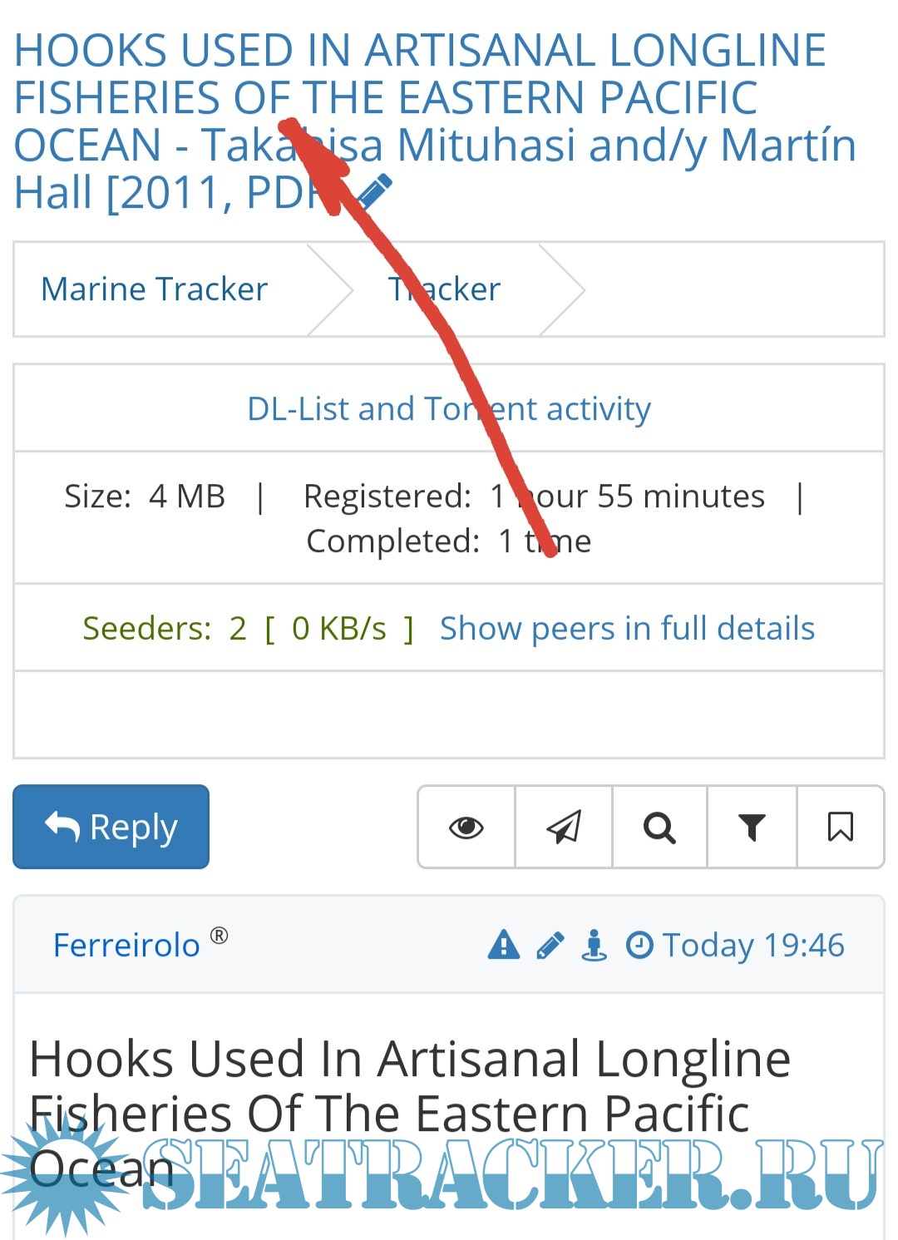Click the warning triangle report icon

click(504, 946)
